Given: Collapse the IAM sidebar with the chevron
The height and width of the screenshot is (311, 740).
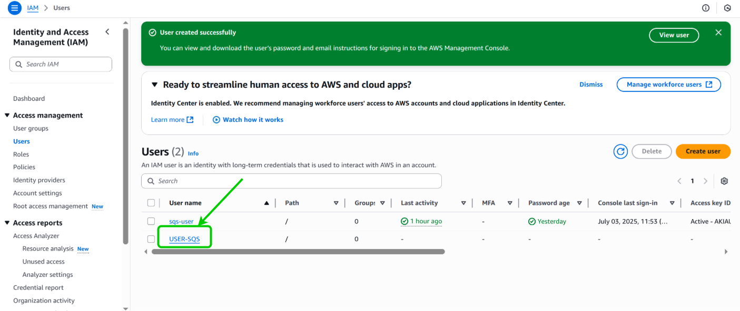Looking at the screenshot, I should (107, 32).
